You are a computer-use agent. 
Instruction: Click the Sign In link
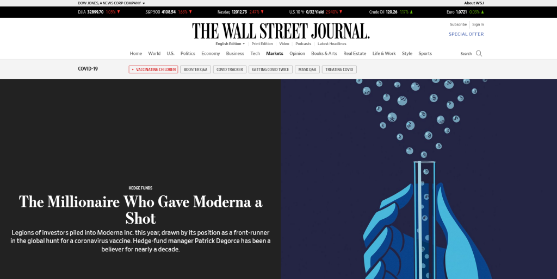click(x=478, y=24)
